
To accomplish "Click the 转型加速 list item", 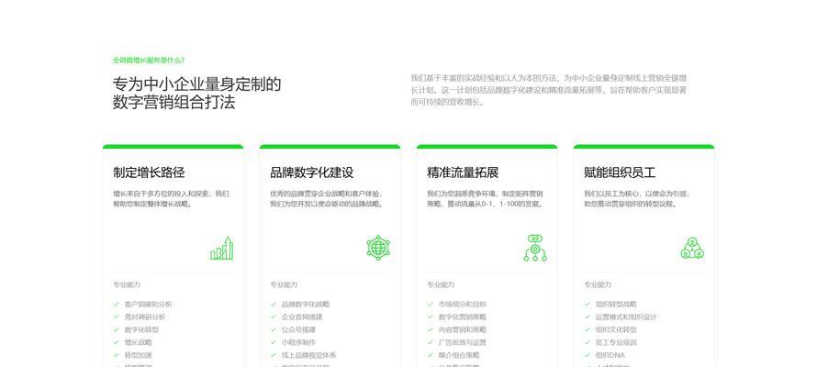I will pos(138,355).
